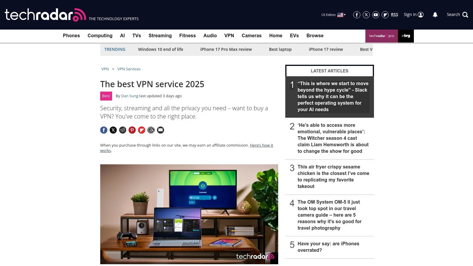Navigate to the Fitness section
The image size is (473, 266).
point(187,36)
